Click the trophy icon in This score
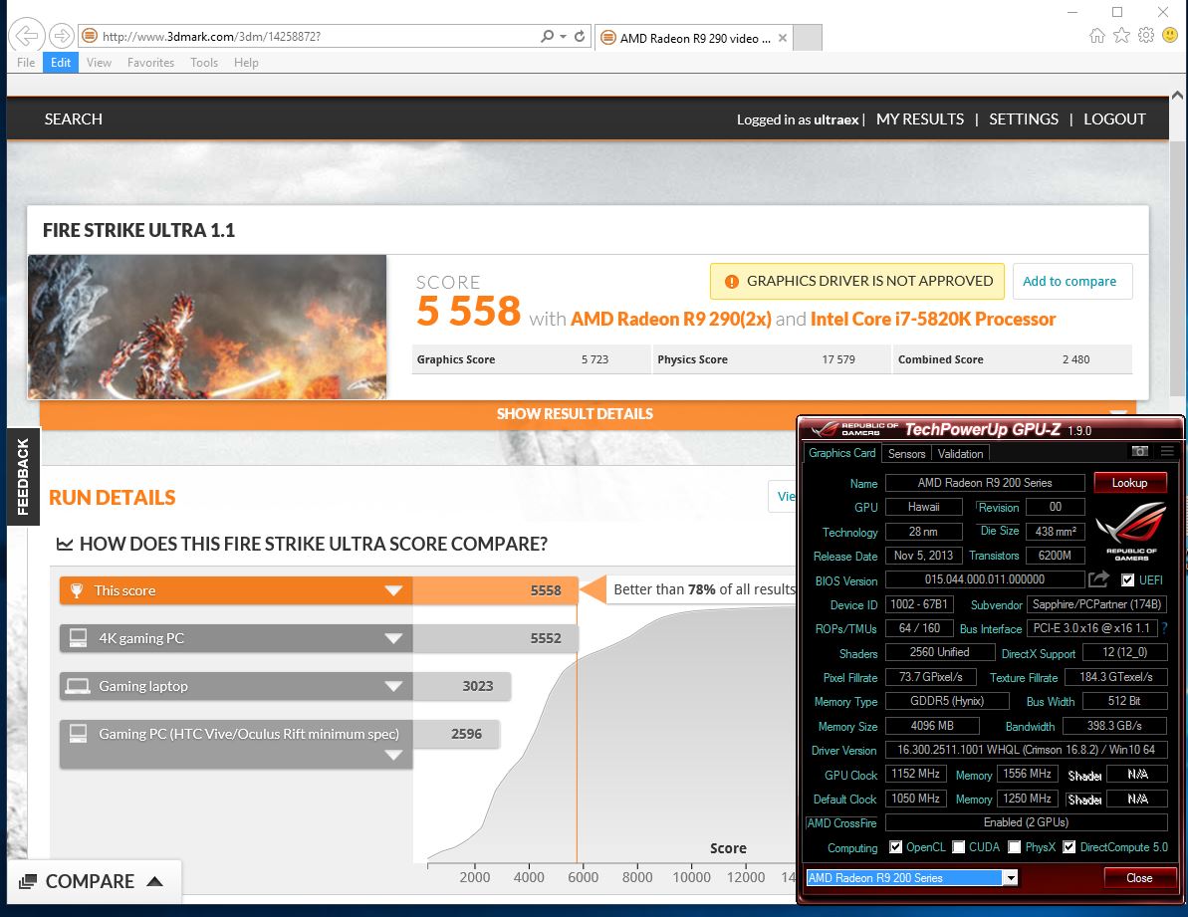 [77, 590]
